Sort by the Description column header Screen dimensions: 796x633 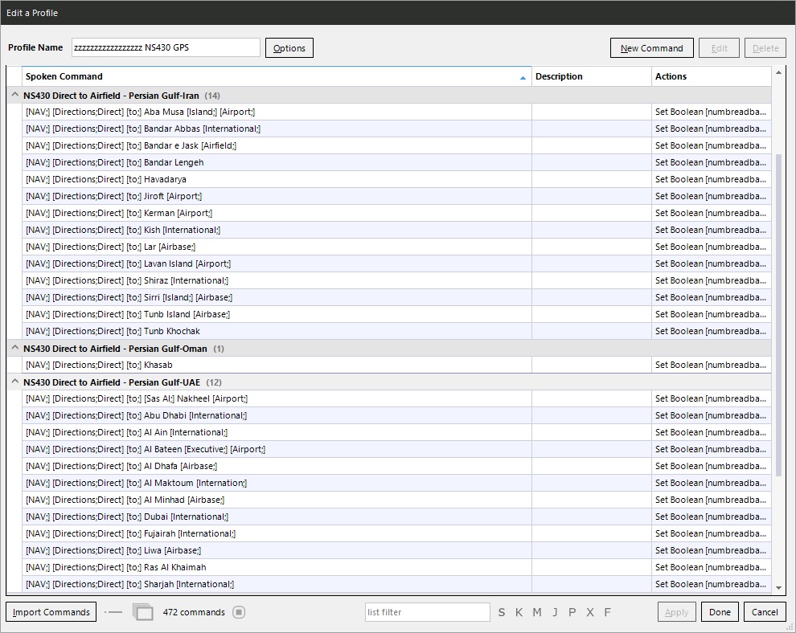pos(591,76)
